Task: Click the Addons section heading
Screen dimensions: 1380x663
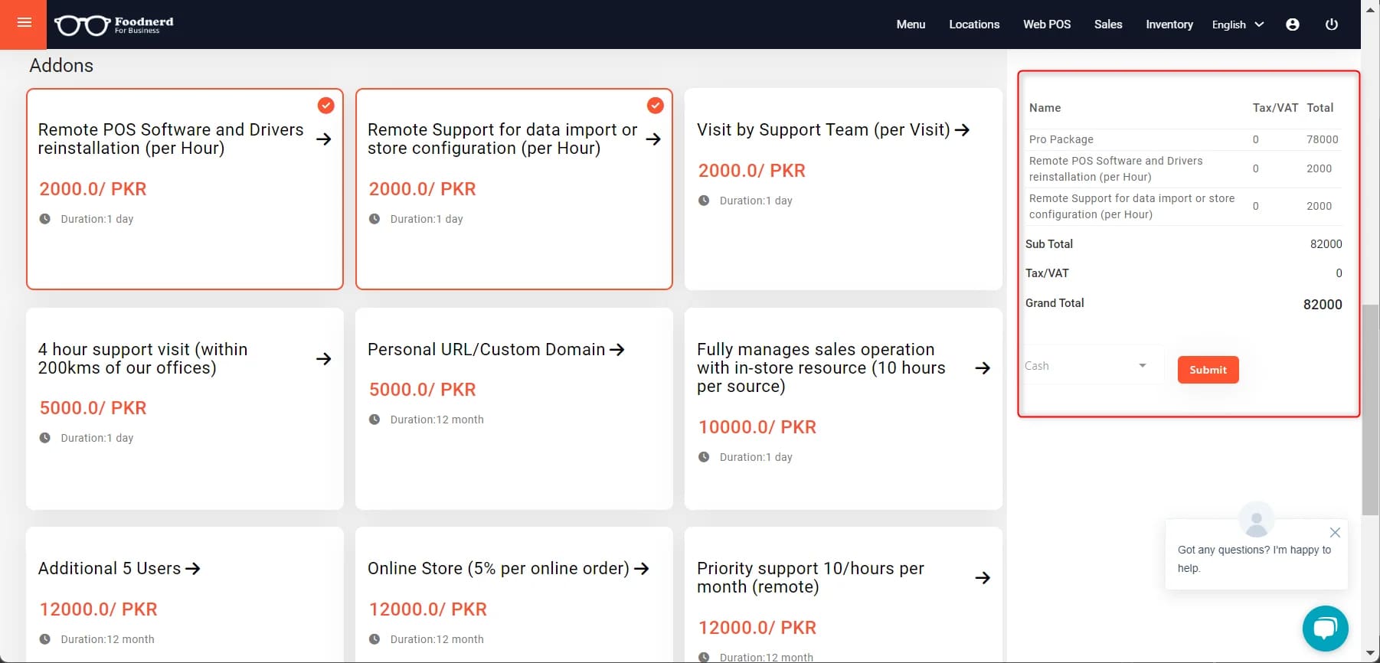Action: (x=61, y=66)
